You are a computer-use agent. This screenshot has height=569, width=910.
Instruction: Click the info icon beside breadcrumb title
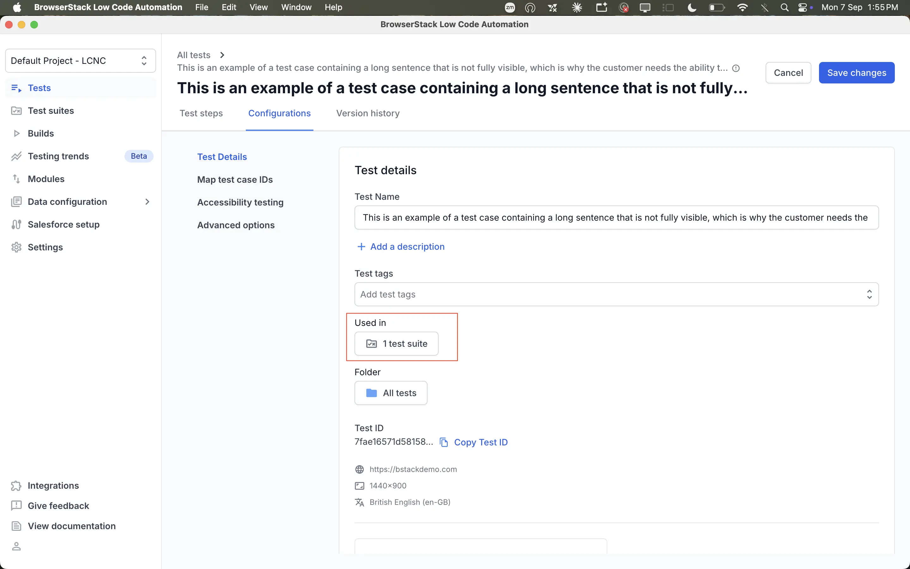736,68
